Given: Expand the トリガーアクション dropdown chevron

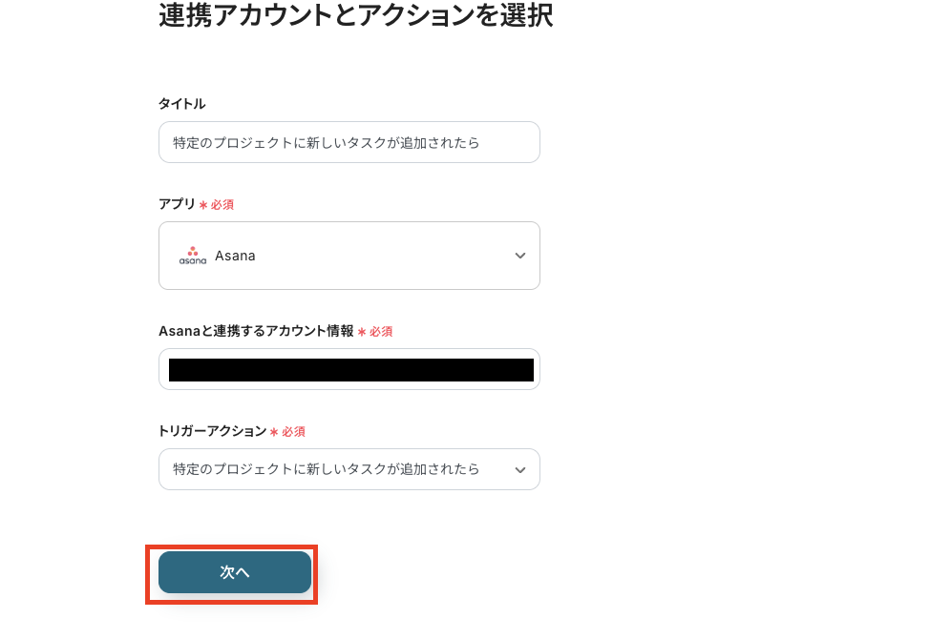Looking at the screenshot, I should [519, 469].
